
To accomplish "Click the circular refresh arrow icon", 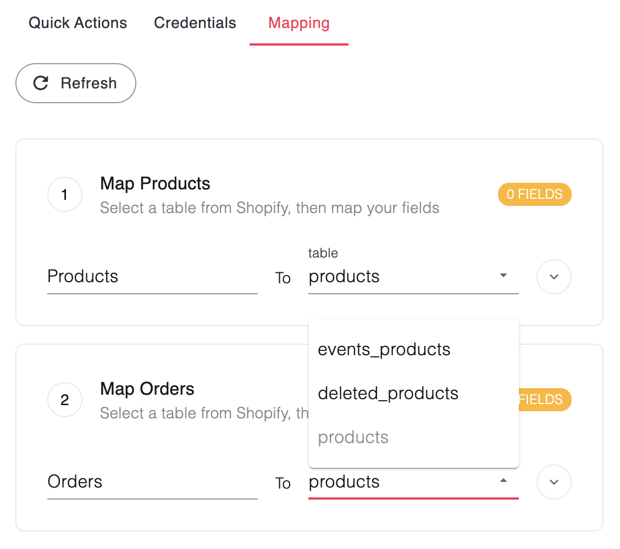I will [x=41, y=83].
